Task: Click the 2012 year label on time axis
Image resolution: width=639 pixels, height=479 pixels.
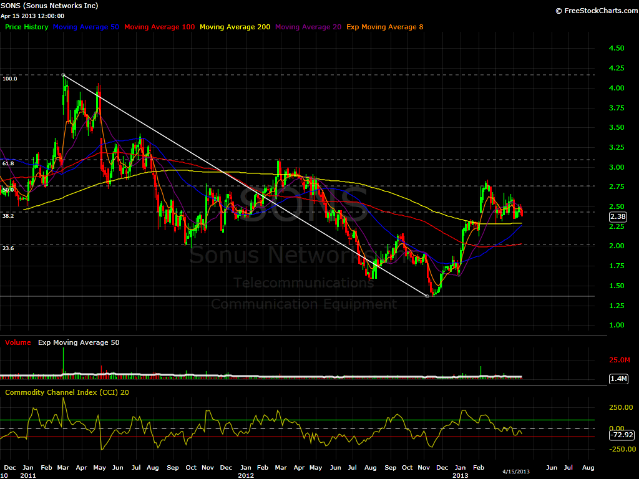Action: 246,475
